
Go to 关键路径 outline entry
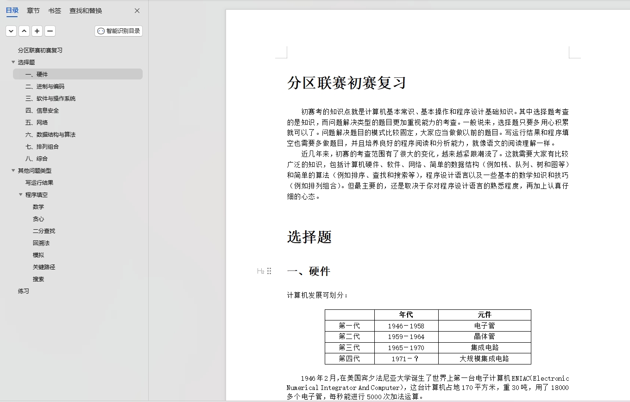(44, 267)
